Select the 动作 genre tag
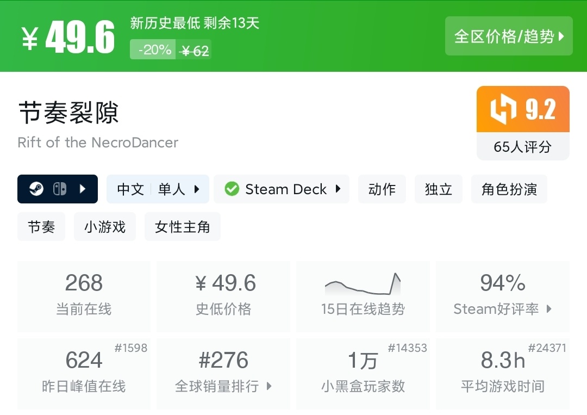Image resolution: width=587 pixels, height=415 pixels. 382,189
